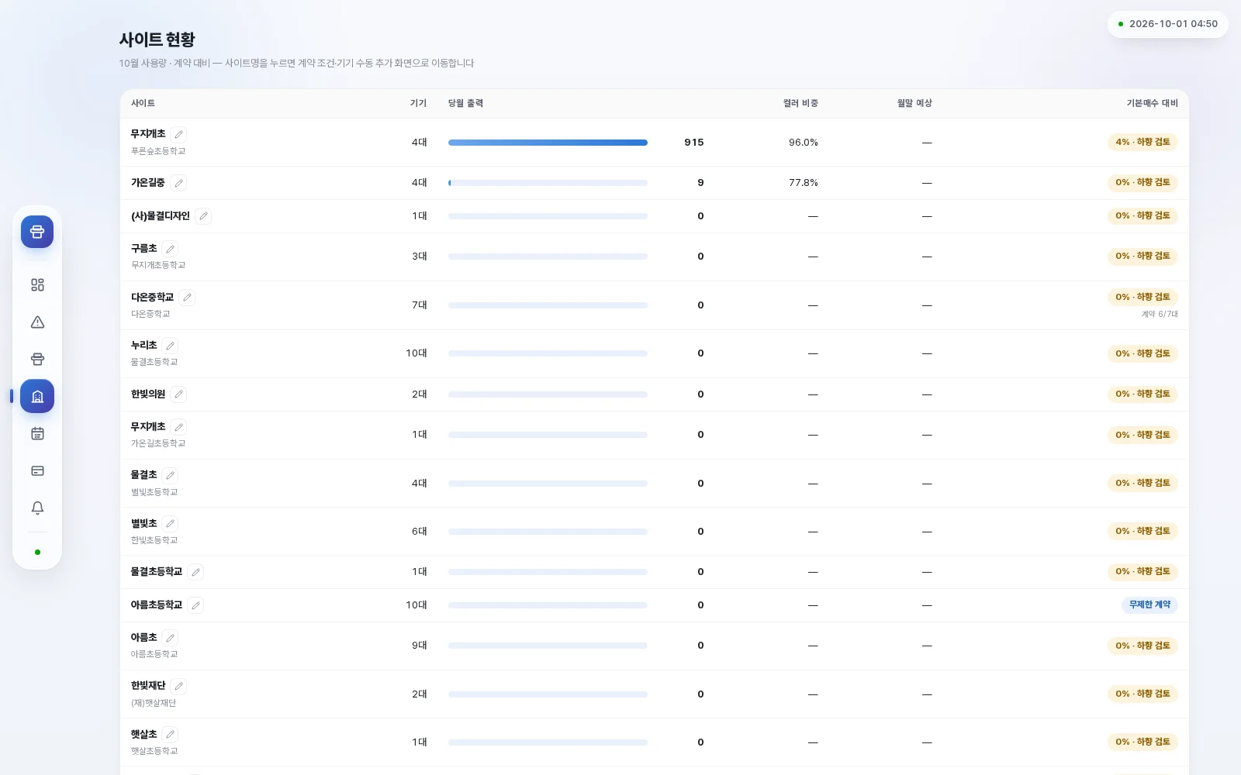
Task: Click the pencil icon next to 가온길중
Action: pyautogui.click(x=179, y=183)
